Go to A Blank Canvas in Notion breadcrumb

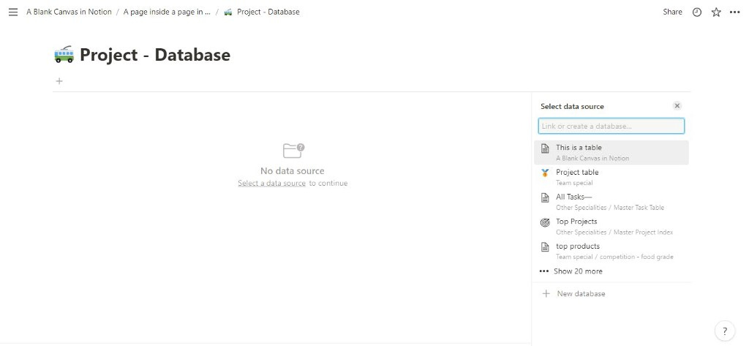(69, 12)
